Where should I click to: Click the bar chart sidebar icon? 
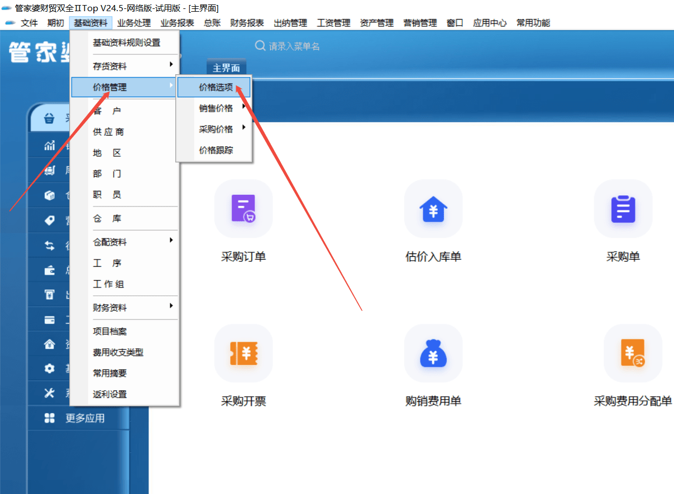pos(50,146)
